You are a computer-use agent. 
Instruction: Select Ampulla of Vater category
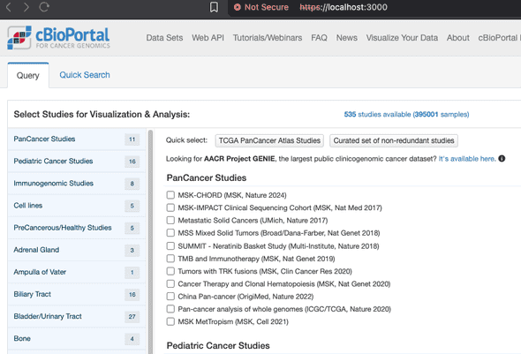pyautogui.click(x=77, y=272)
